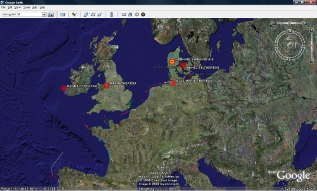Open the Help menu
The width and height of the screenshot is (317, 191).
point(42,7)
